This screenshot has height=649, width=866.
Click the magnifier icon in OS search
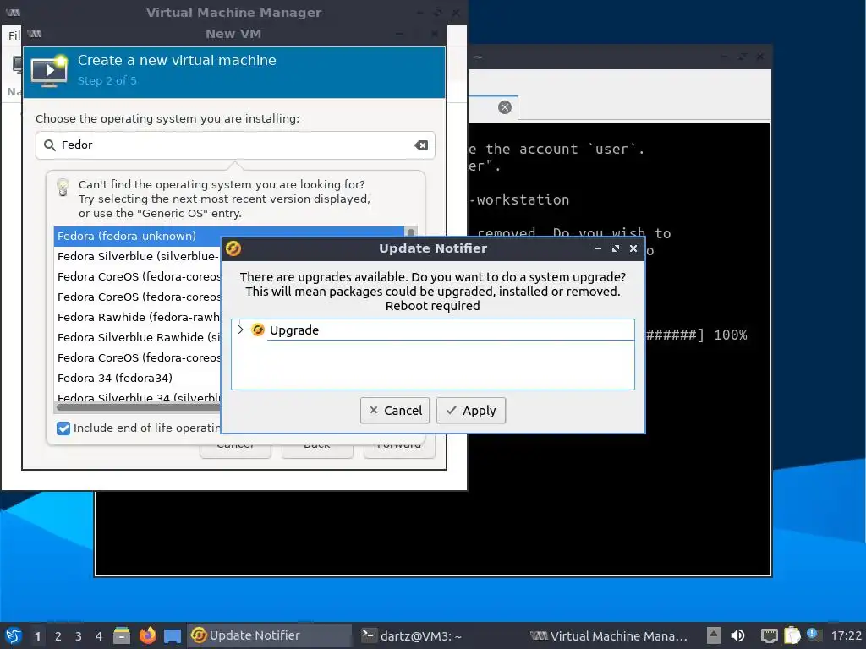click(50, 145)
